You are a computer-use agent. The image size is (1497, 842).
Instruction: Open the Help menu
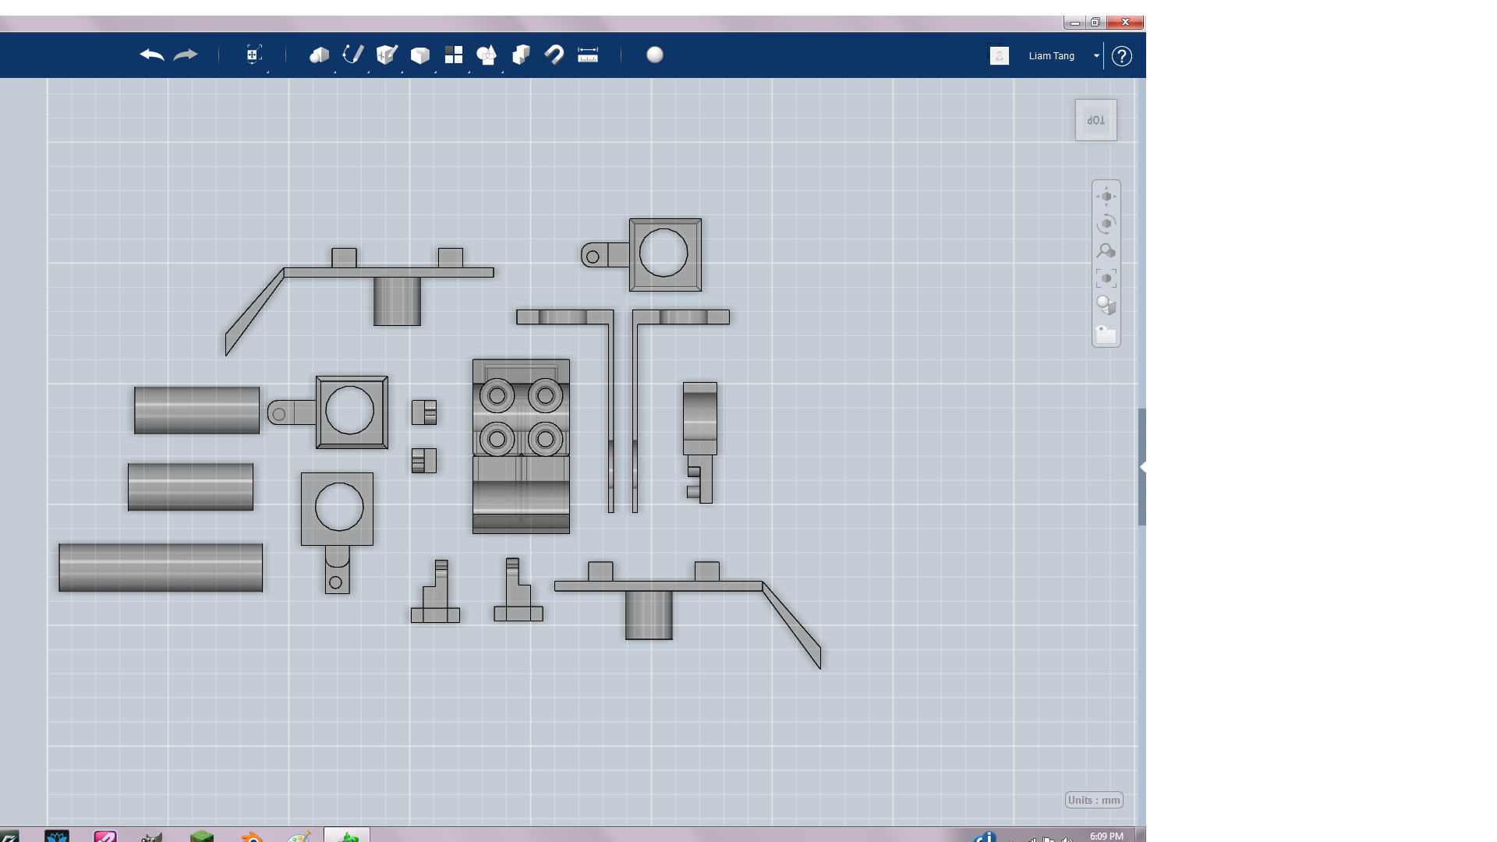coord(1122,55)
